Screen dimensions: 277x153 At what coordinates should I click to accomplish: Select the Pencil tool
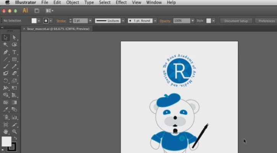coord(14,66)
